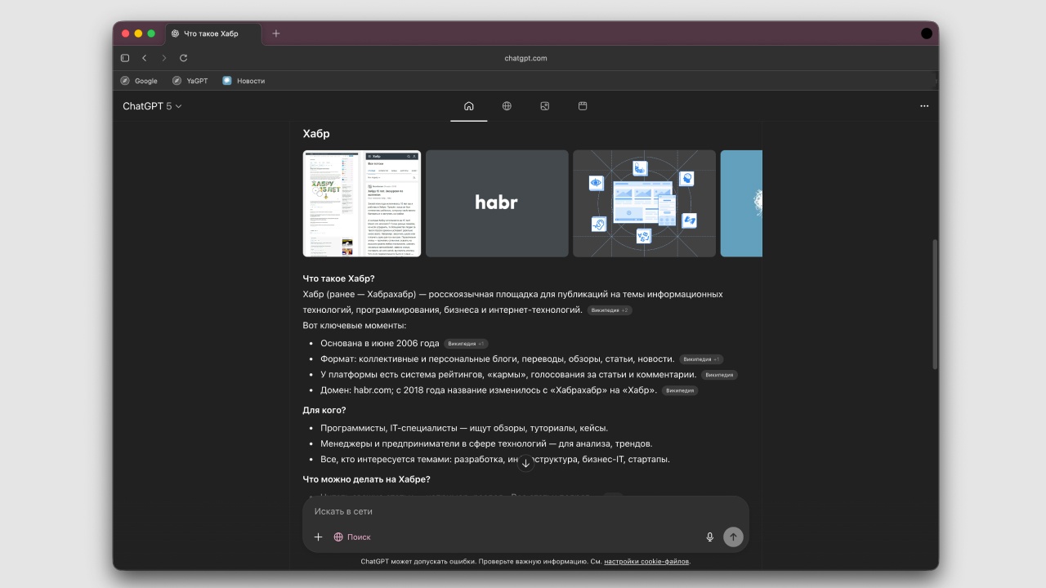Click the plus attach icon in composer
Screen dimensions: 1046x588
319,537
